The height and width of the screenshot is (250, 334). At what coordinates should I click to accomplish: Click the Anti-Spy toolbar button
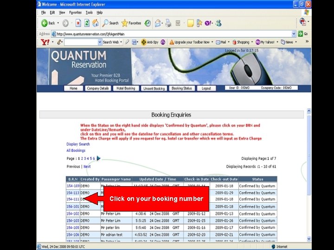(x=150, y=42)
